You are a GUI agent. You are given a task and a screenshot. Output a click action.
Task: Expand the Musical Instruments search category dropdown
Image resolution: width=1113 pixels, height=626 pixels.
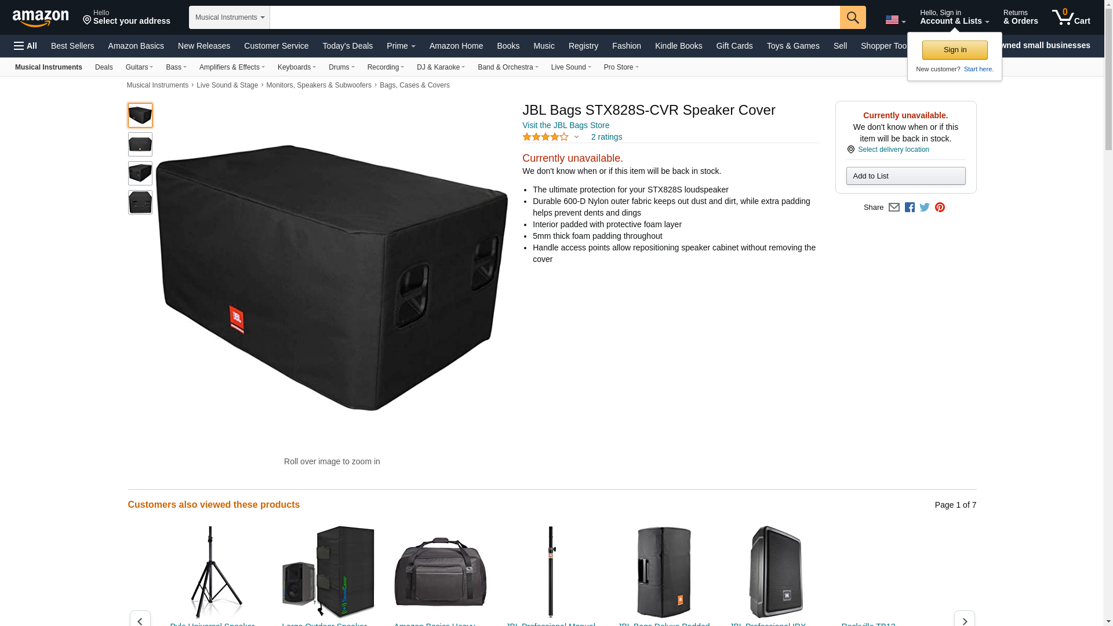click(x=230, y=17)
